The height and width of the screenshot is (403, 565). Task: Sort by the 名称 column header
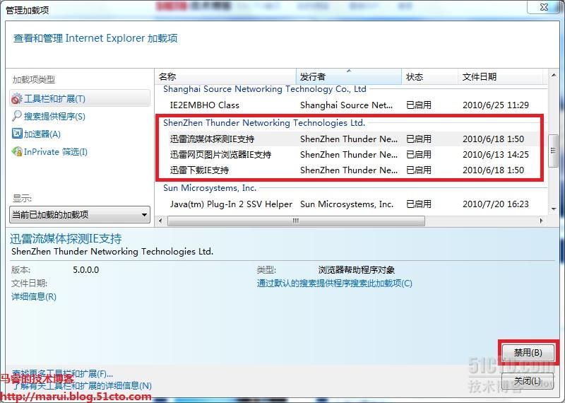[225, 76]
